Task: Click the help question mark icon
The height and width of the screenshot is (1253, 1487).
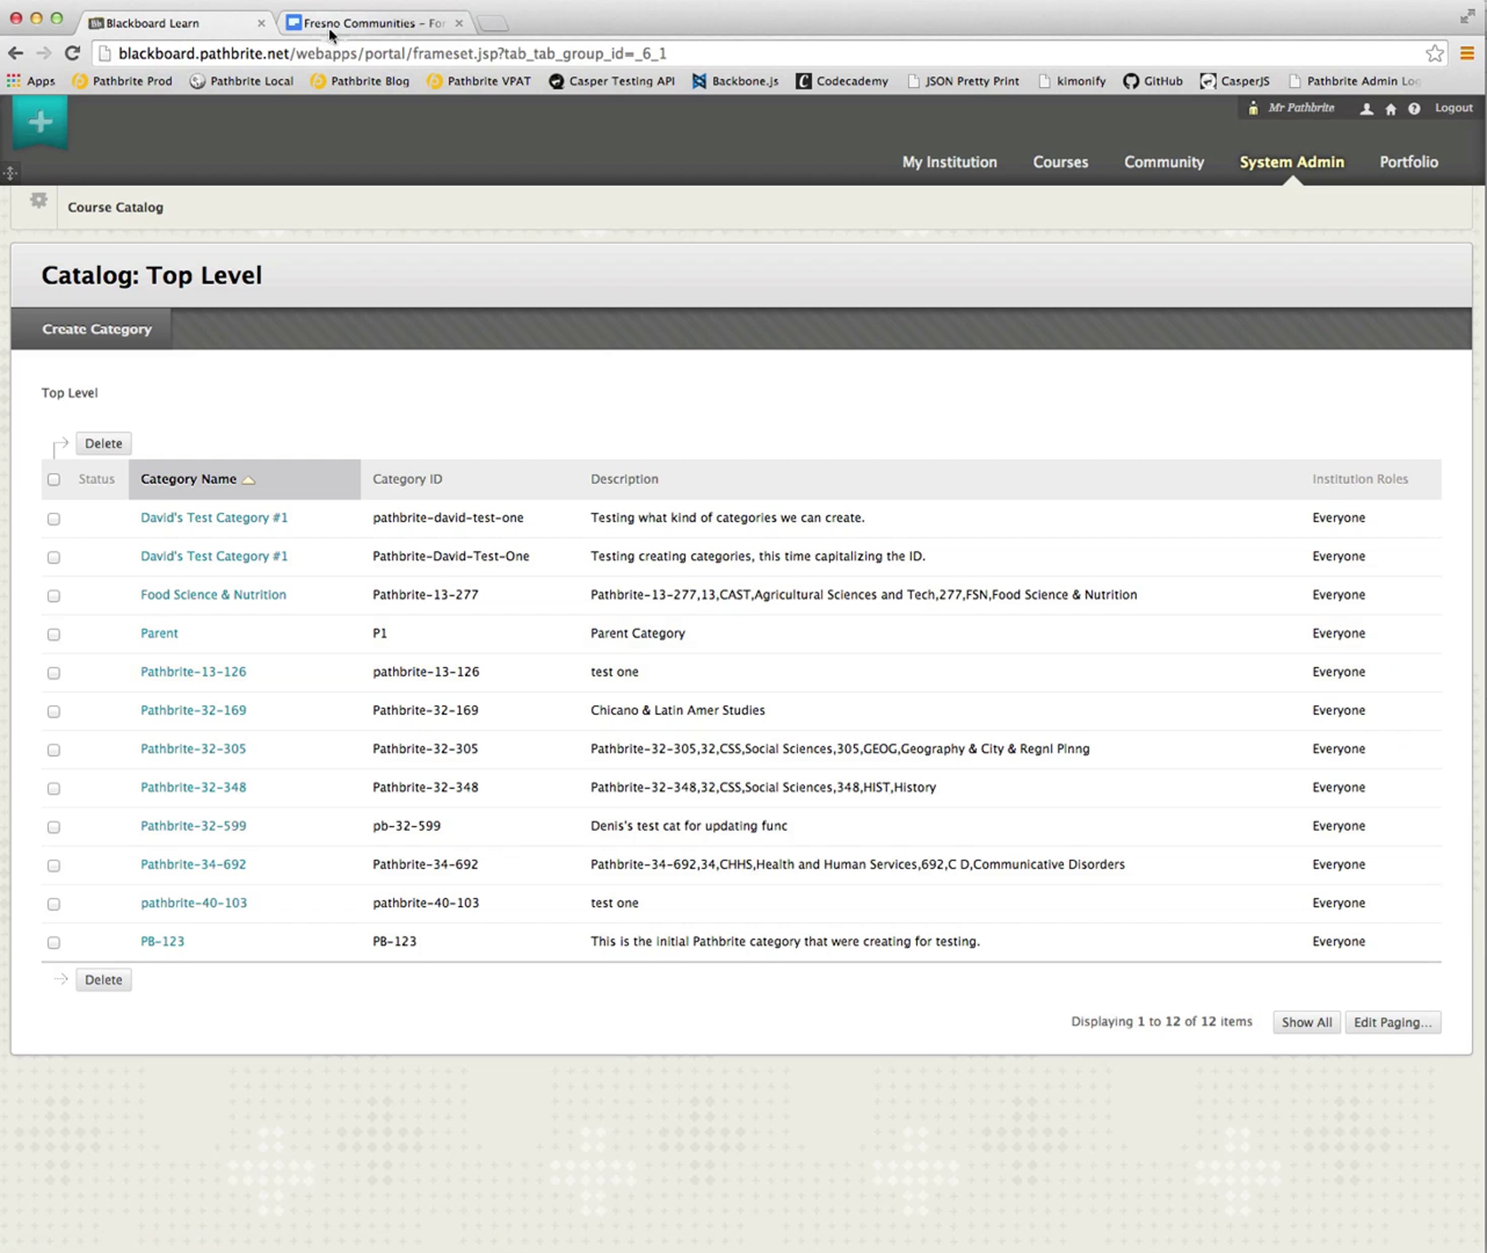Action: (1415, 108)
